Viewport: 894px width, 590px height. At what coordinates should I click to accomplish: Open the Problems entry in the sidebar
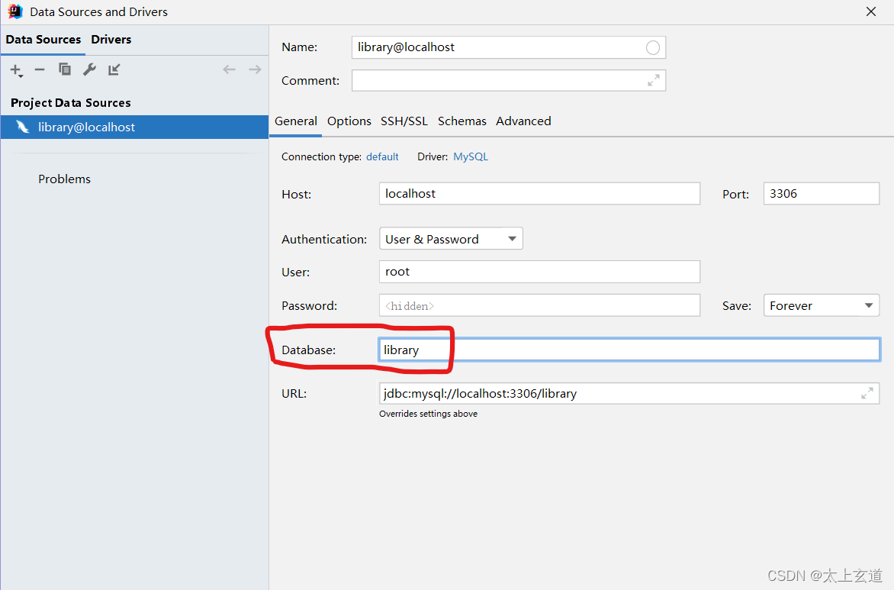click(64, 179)
